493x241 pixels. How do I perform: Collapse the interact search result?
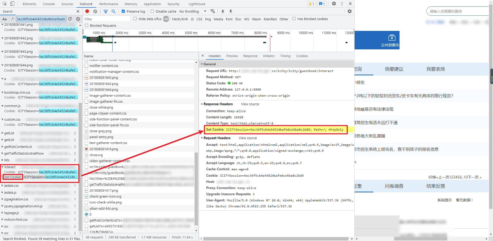pyautogui.click(x=3, y=167)
